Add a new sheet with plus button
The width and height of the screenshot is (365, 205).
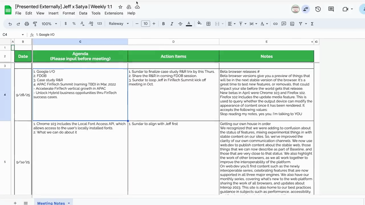[x=15, y=203]
